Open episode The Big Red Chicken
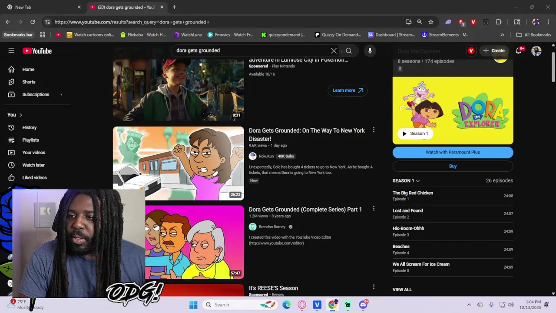This screenshot has width=556, height=313. [453, 196]
